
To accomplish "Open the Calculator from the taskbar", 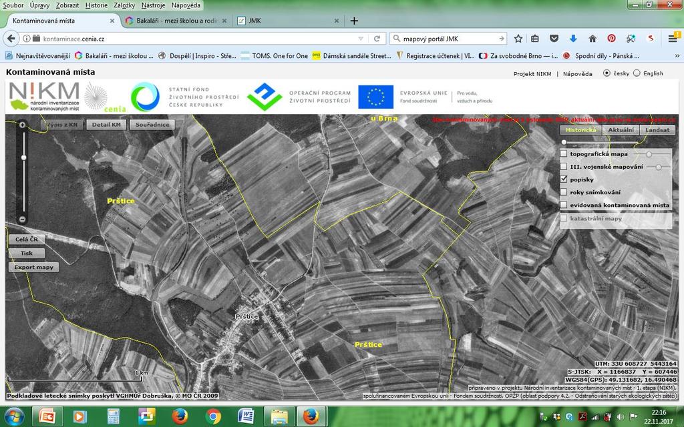I will 113,416.
